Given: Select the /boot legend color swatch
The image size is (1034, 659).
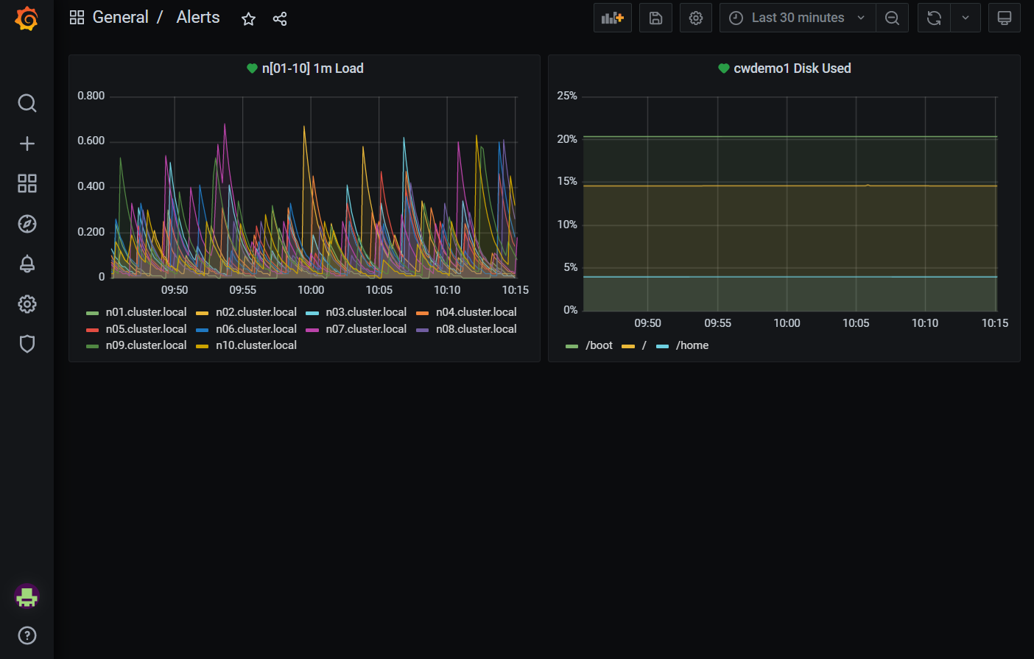Looking at the screenshot, I should 572,345.
